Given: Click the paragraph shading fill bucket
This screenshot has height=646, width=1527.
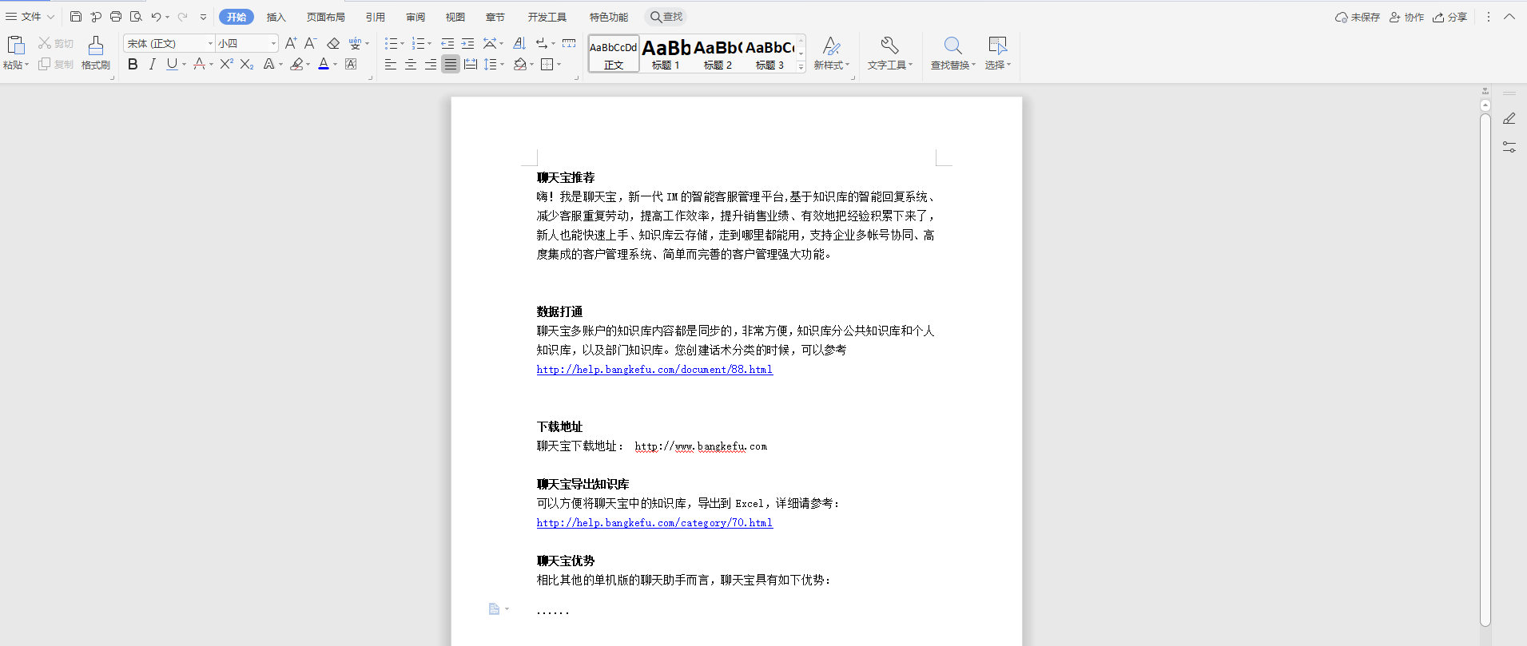Looking at the screenshot, I should pyautogui.click(x=520, y=64).
